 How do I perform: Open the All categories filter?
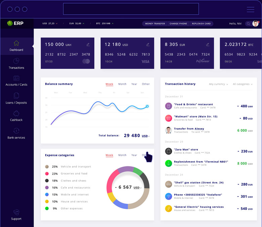[243, 84]
